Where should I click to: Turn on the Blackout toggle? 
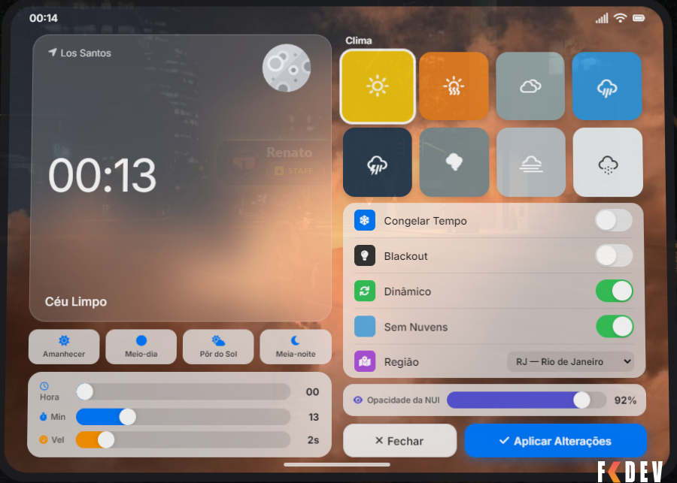point(614,256)
